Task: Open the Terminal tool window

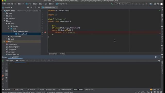Action: 6,89
